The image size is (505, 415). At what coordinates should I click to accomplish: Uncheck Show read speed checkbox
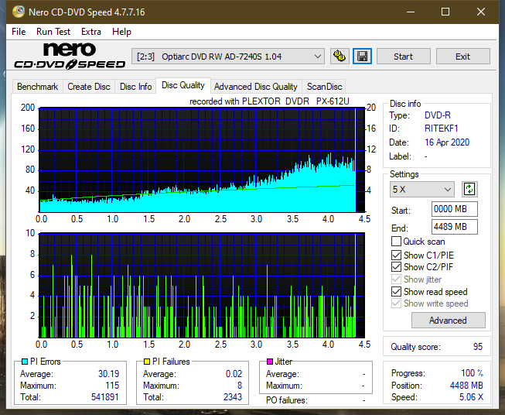pyautogui.click(x=396, y=291)
